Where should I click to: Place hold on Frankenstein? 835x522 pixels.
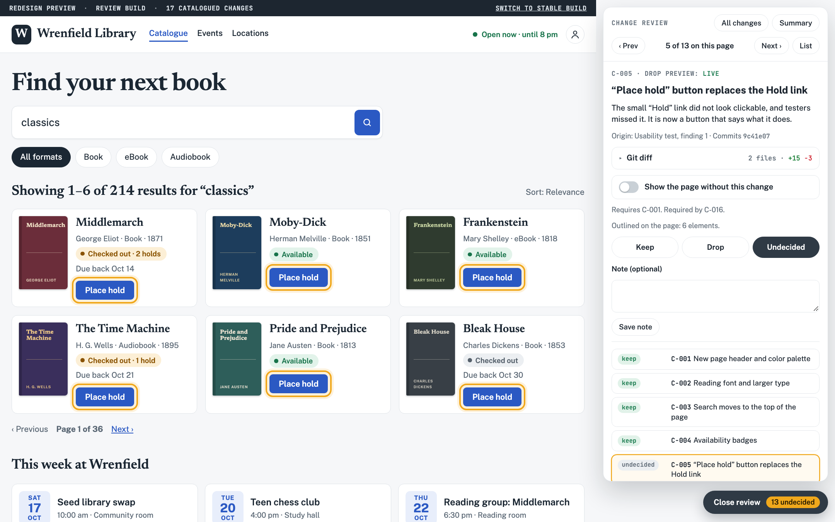pyautogui.click(x=492, y=278)
